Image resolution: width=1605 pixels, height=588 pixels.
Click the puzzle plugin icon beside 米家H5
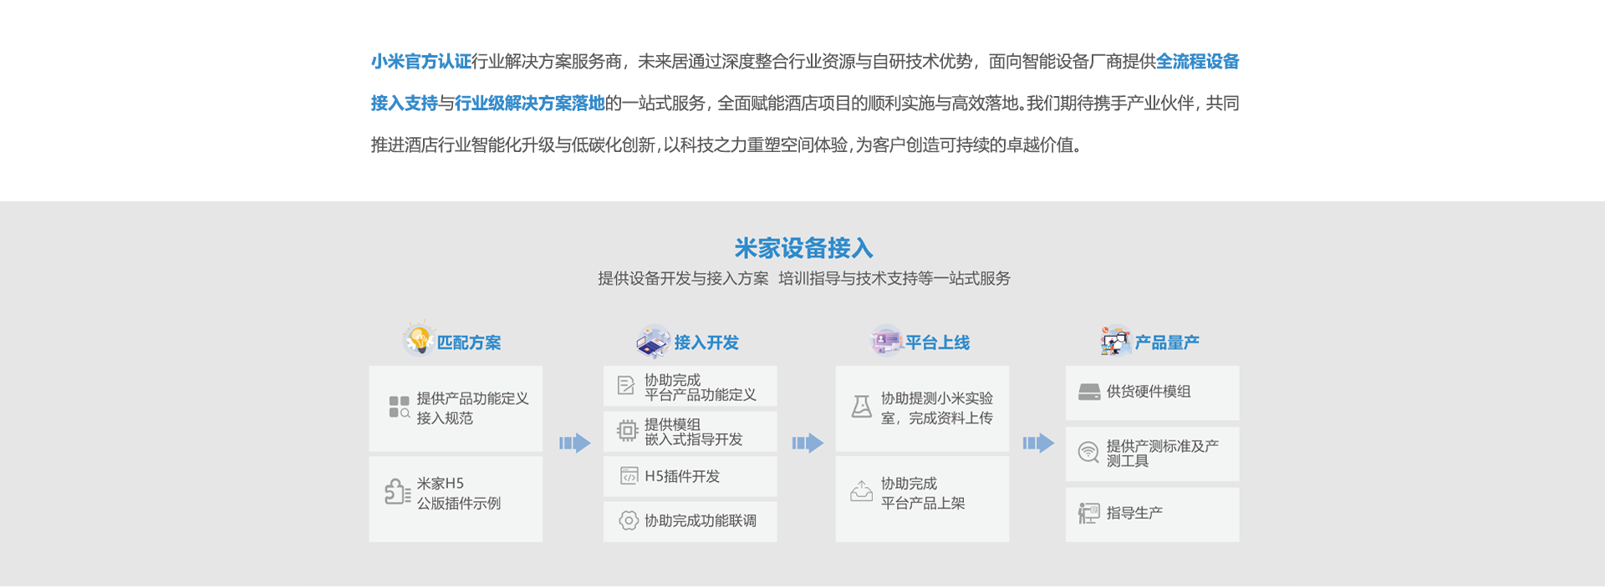(x=397, y=492)
